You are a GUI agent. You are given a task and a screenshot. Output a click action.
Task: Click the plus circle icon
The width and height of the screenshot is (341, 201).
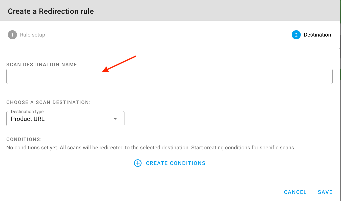point(138,163)
